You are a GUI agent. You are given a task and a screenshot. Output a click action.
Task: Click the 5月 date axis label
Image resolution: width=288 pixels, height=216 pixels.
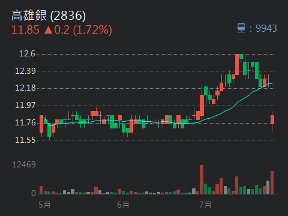click(44, 205)
